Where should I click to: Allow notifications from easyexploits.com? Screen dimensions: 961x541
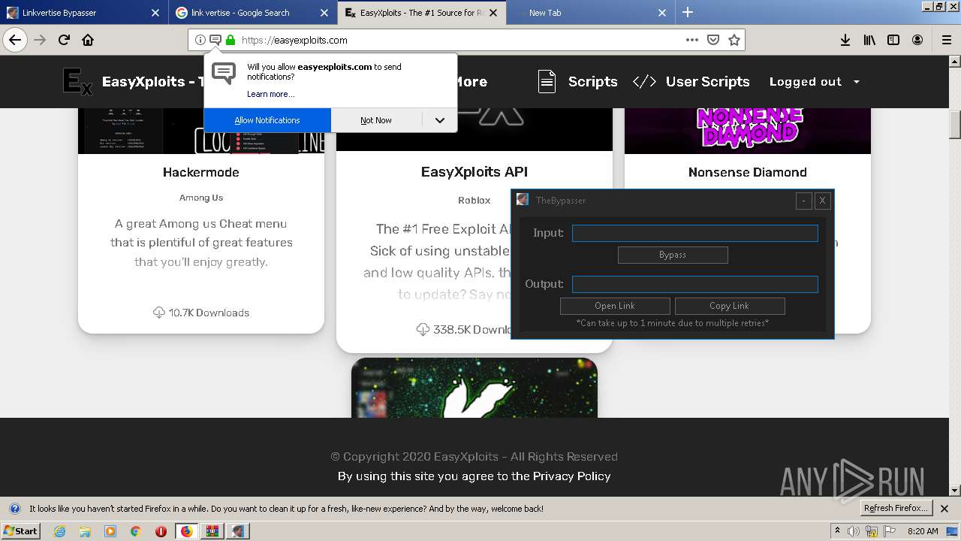(x=267, y=120)
